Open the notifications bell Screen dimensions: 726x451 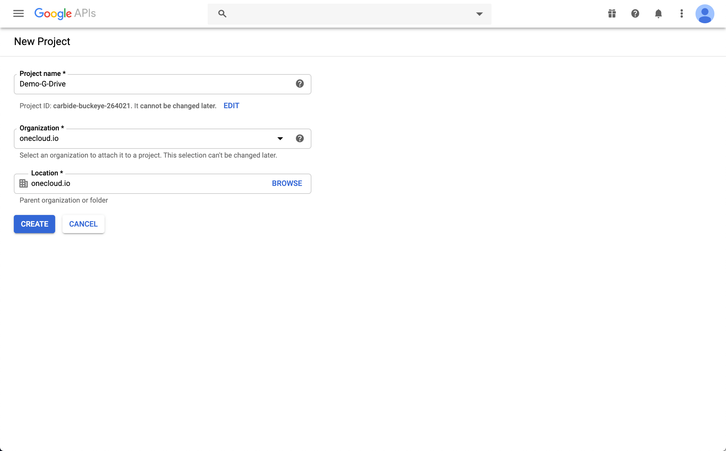658,14
